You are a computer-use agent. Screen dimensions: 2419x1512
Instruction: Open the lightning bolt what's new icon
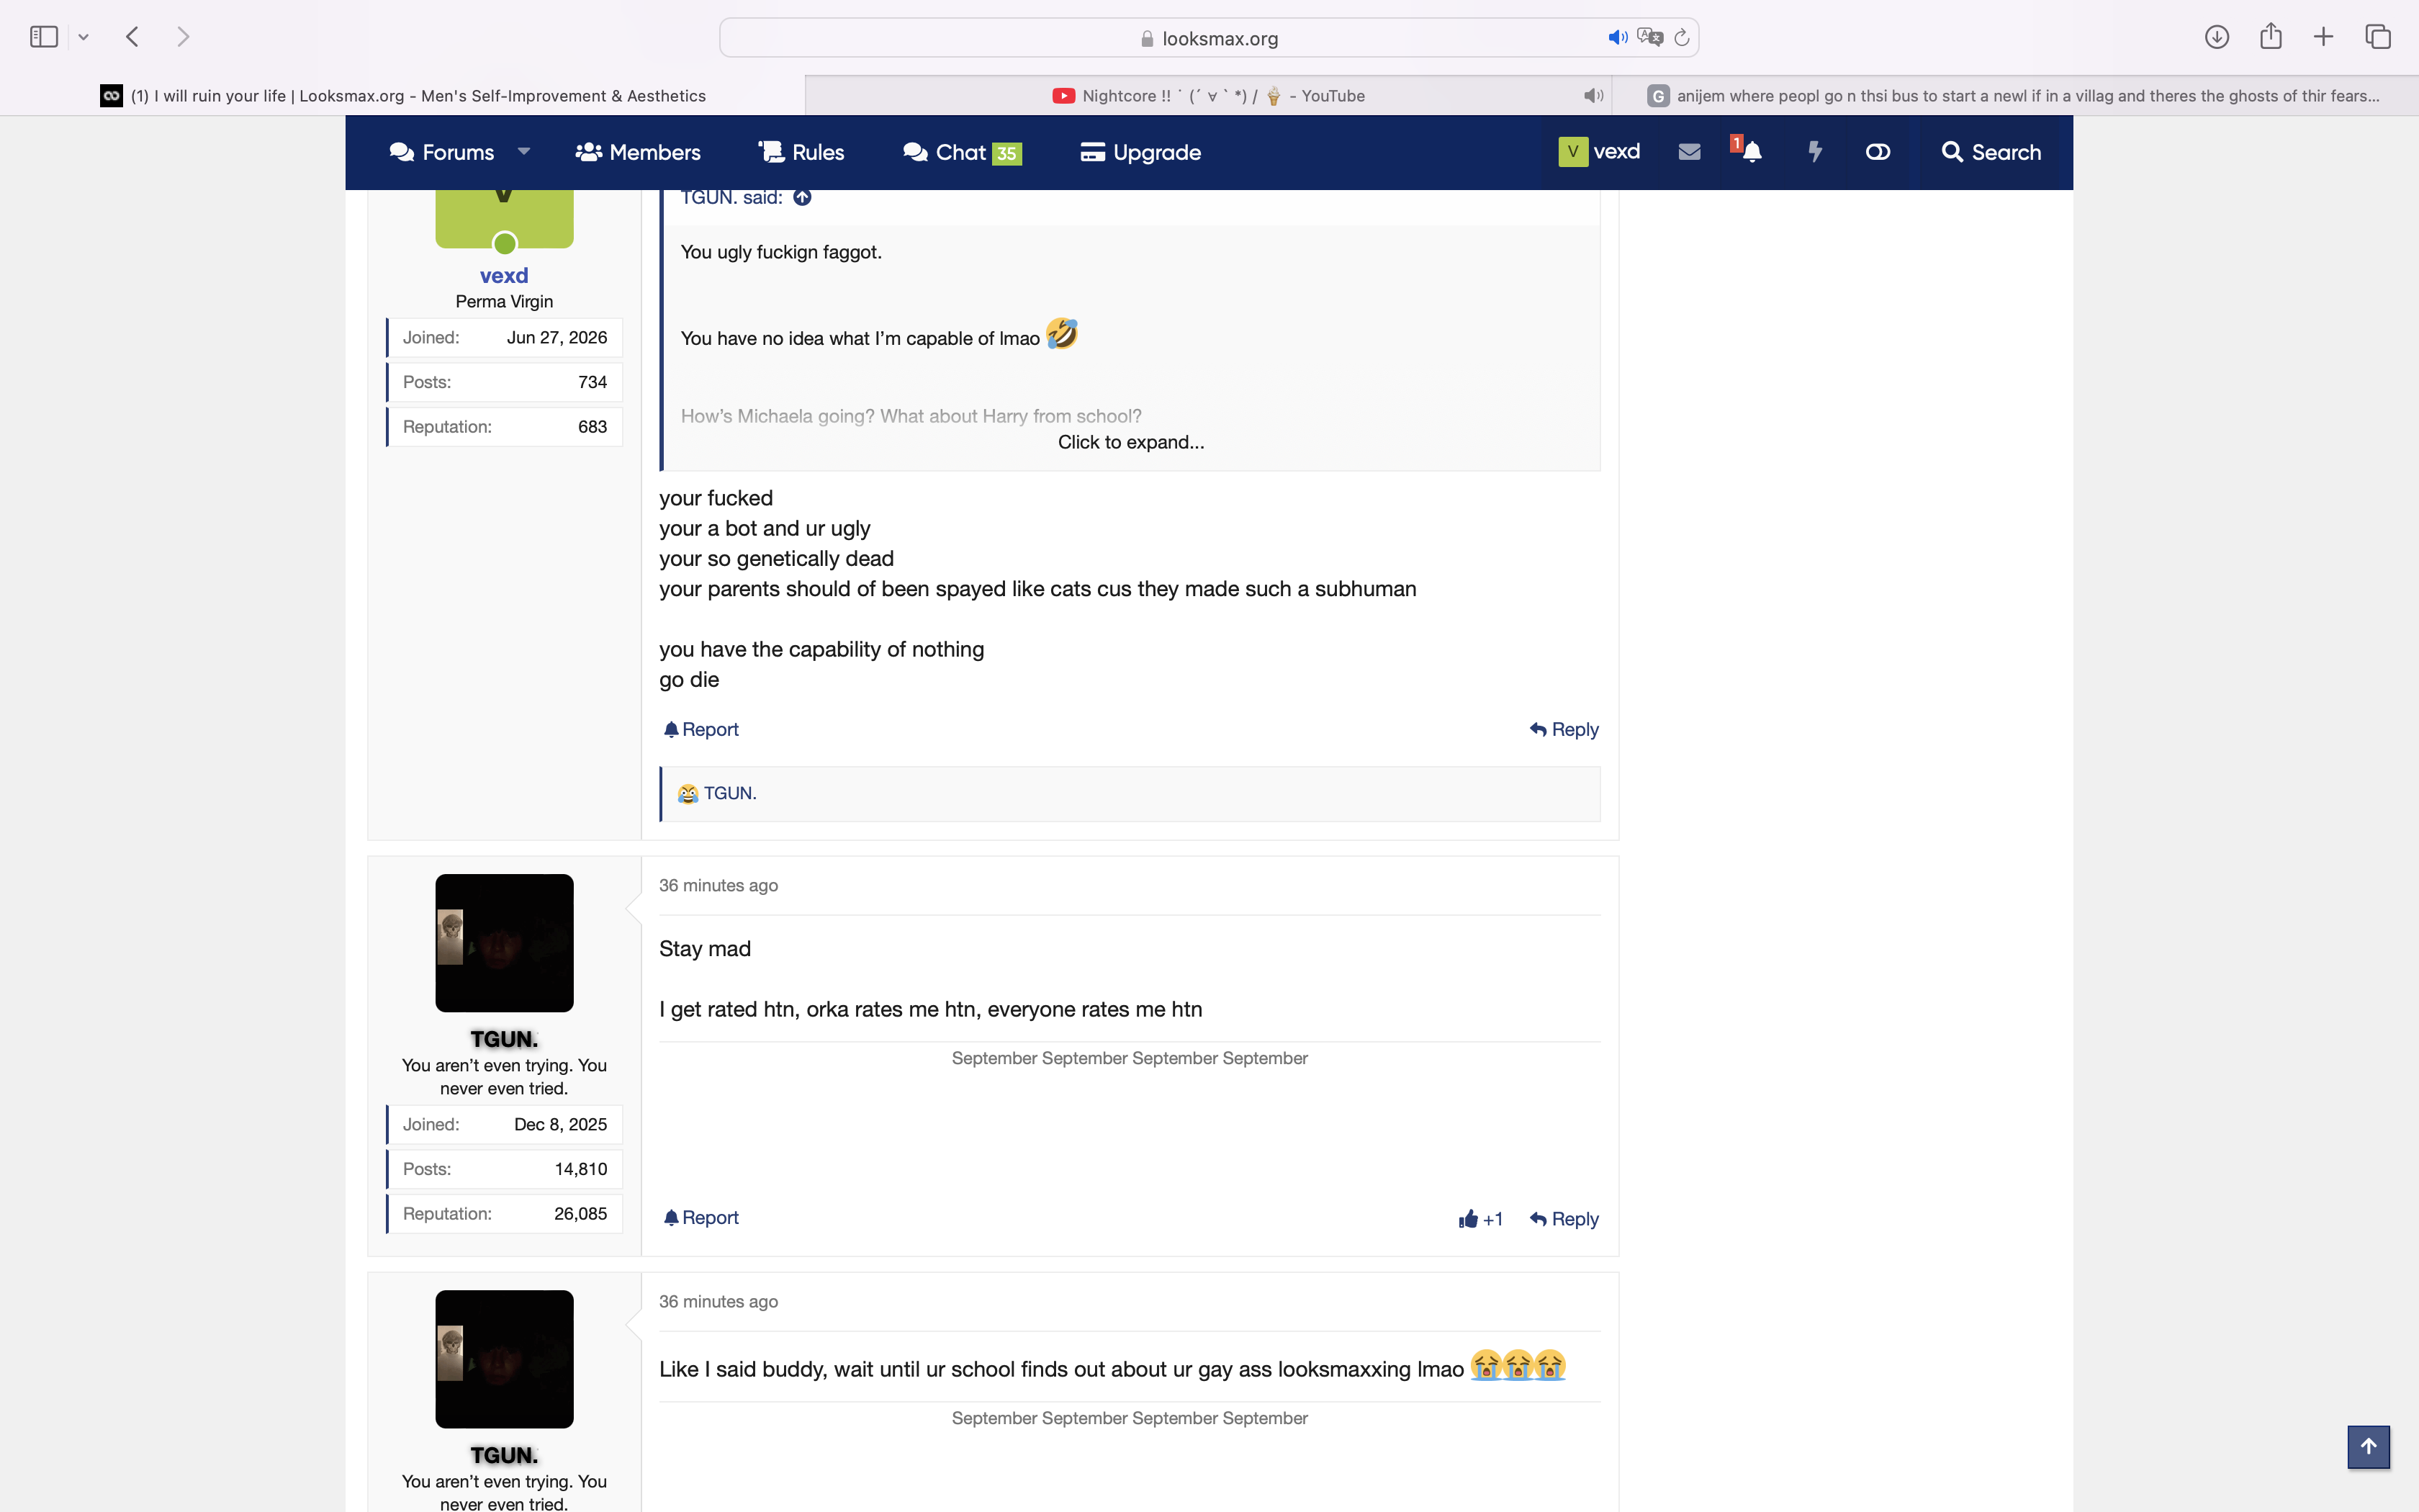tap(1814, 152)
